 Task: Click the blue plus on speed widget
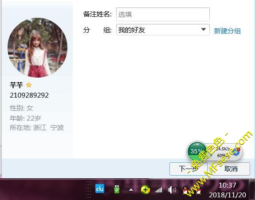[236, 151]
